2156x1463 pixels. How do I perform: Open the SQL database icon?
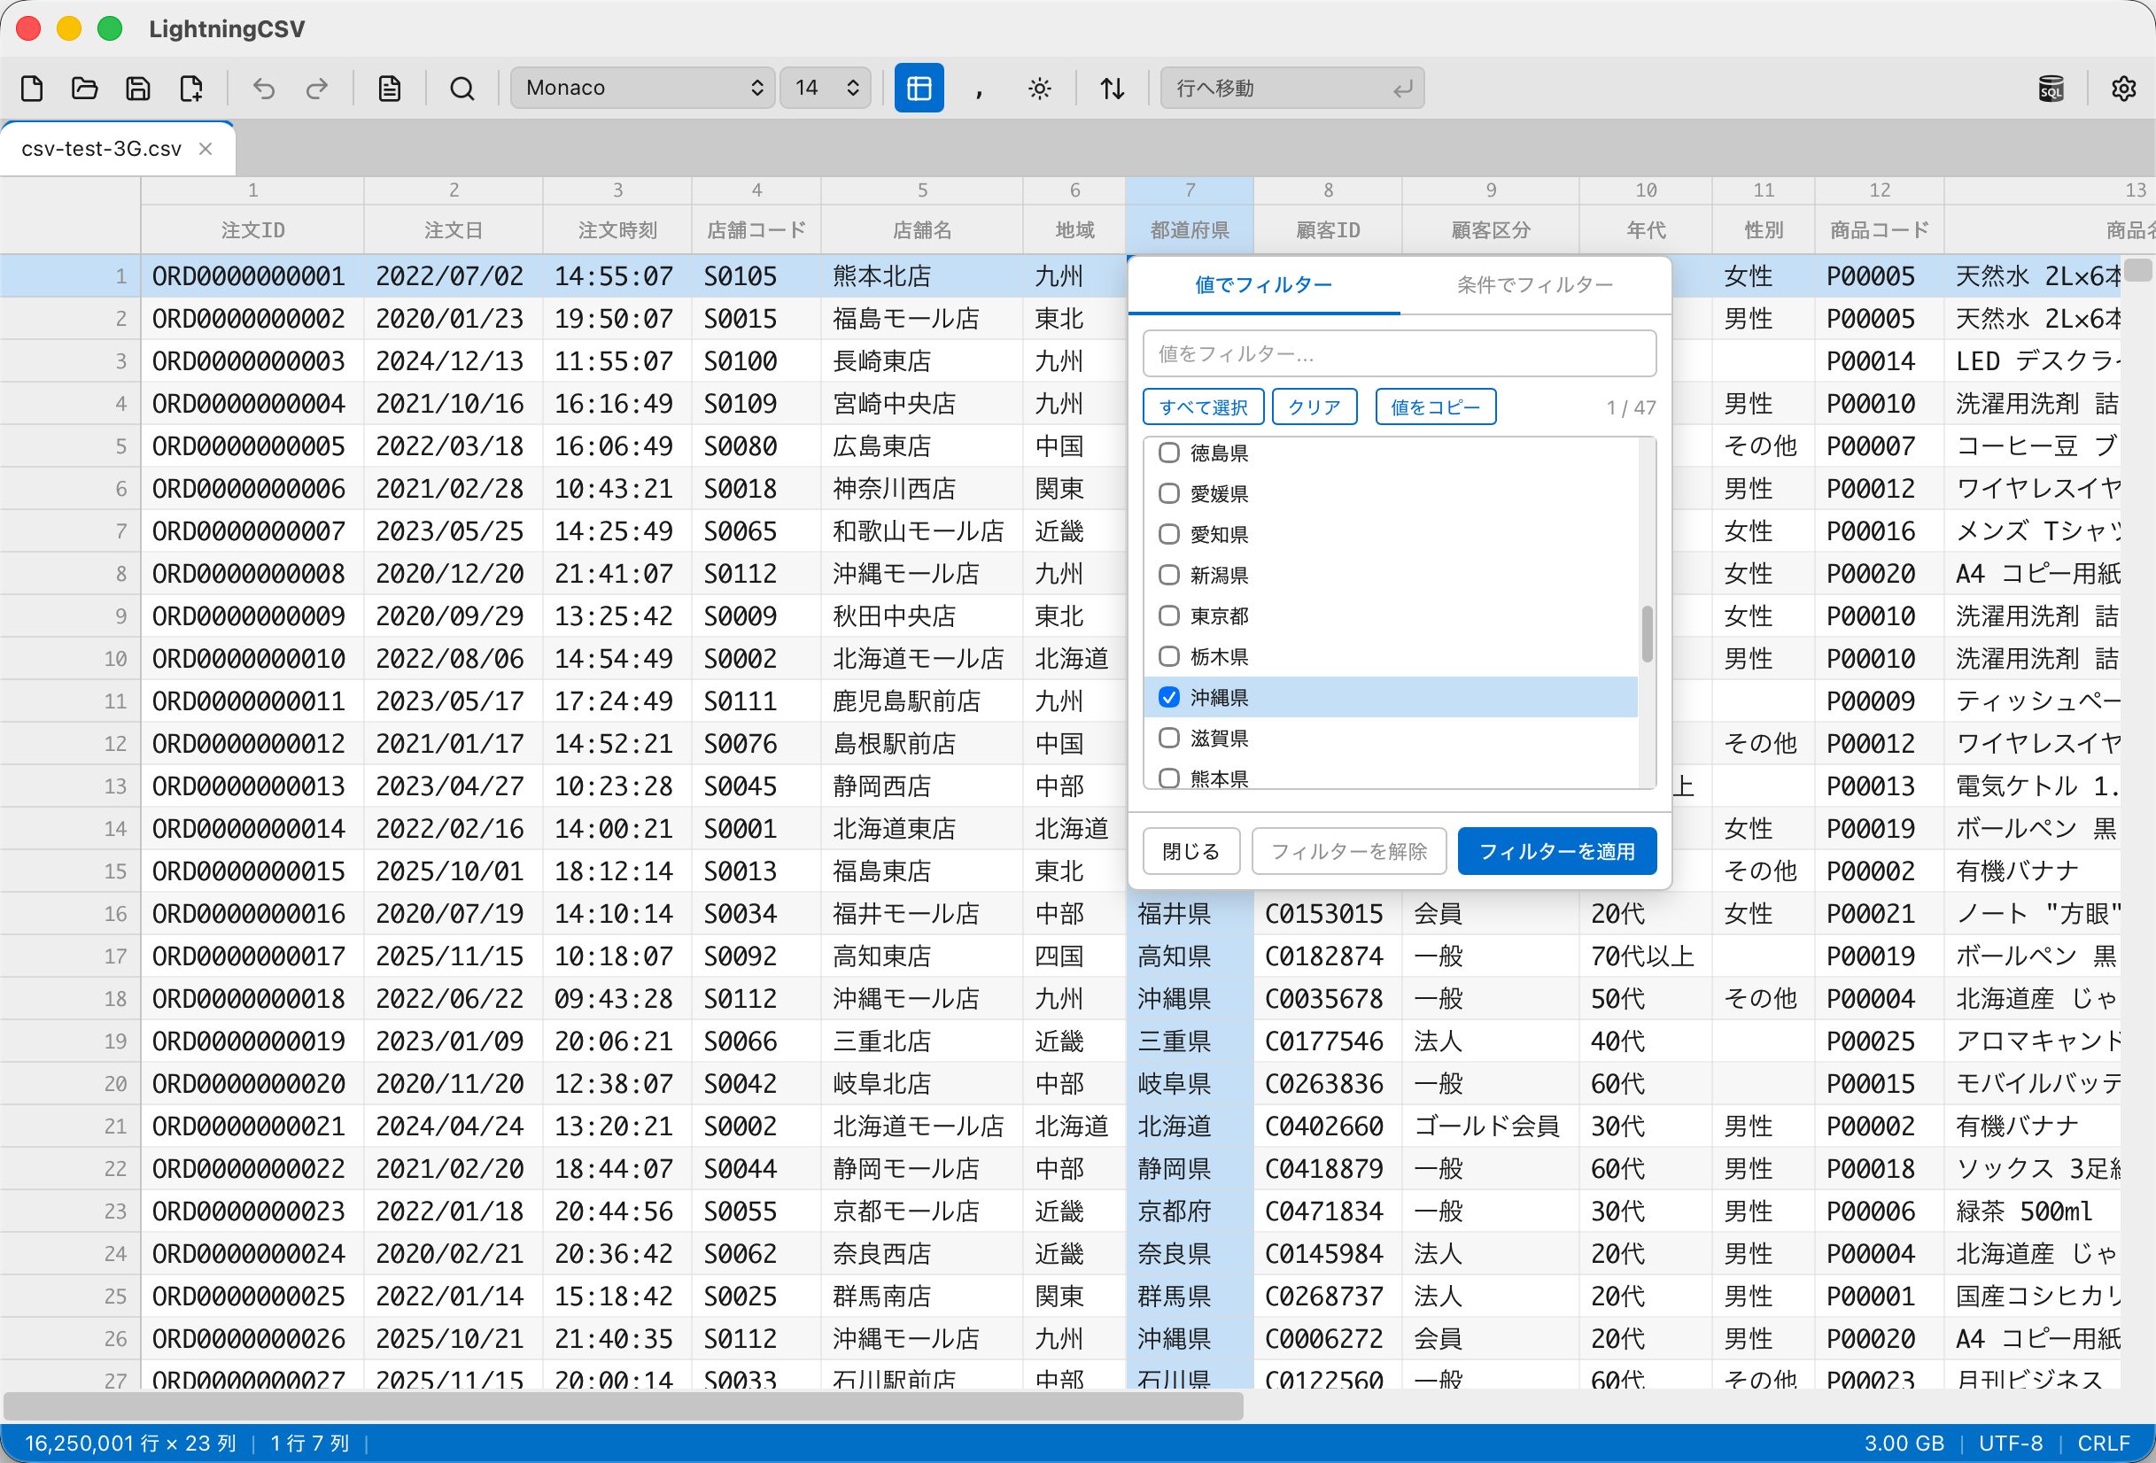coord(2051,89)
